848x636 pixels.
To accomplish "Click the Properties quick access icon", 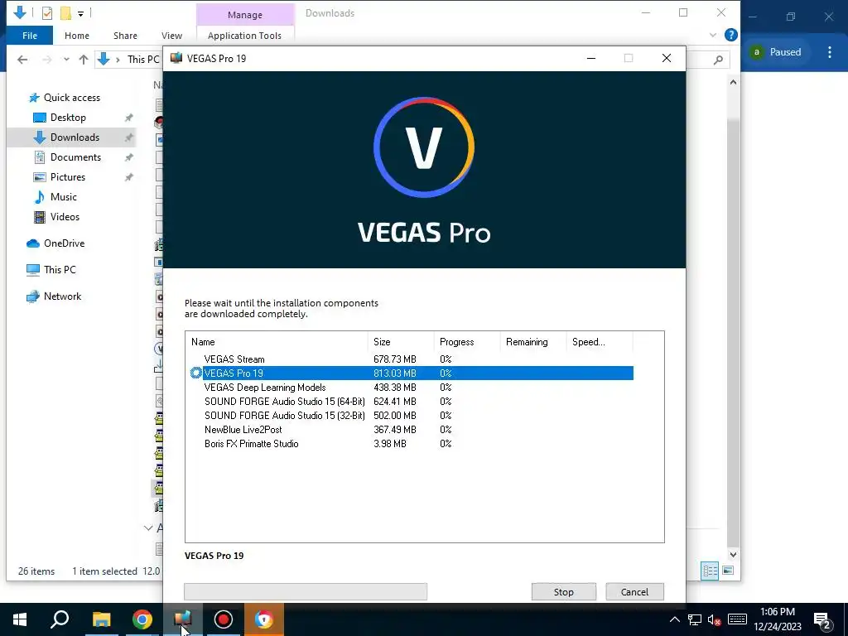I will (x=47, y=13).
